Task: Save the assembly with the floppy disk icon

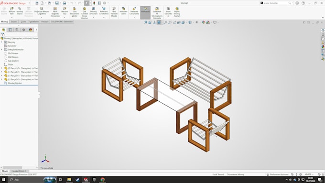Action: point(57,3)
